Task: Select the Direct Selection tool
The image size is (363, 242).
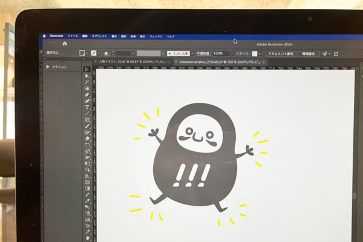Action: coord(87,76)
